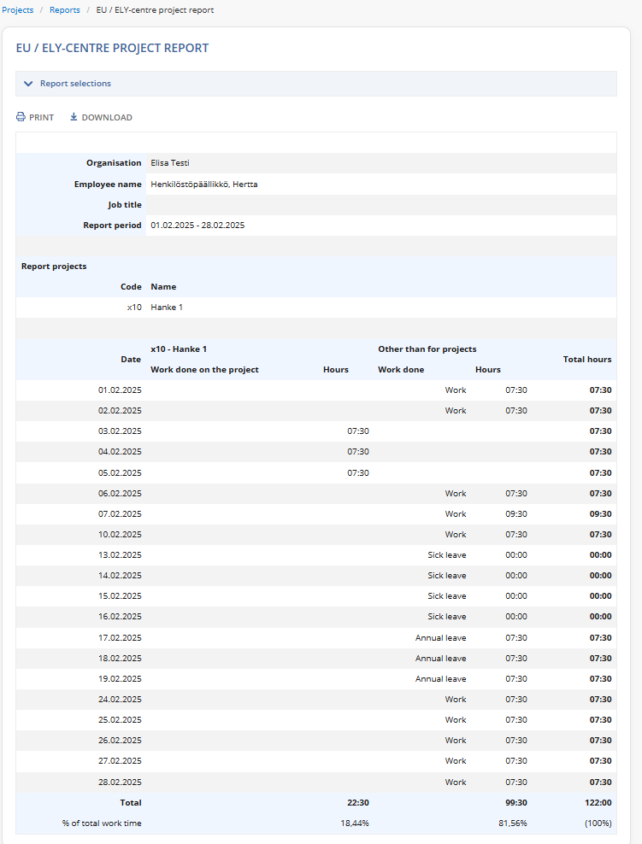Viewport: 642px width, 844px height.
Task: Click the x10 project code
Action: pyautogui.click(x=134, y=308)
